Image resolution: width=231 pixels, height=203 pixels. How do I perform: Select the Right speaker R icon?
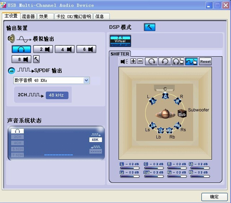point(178,101)
